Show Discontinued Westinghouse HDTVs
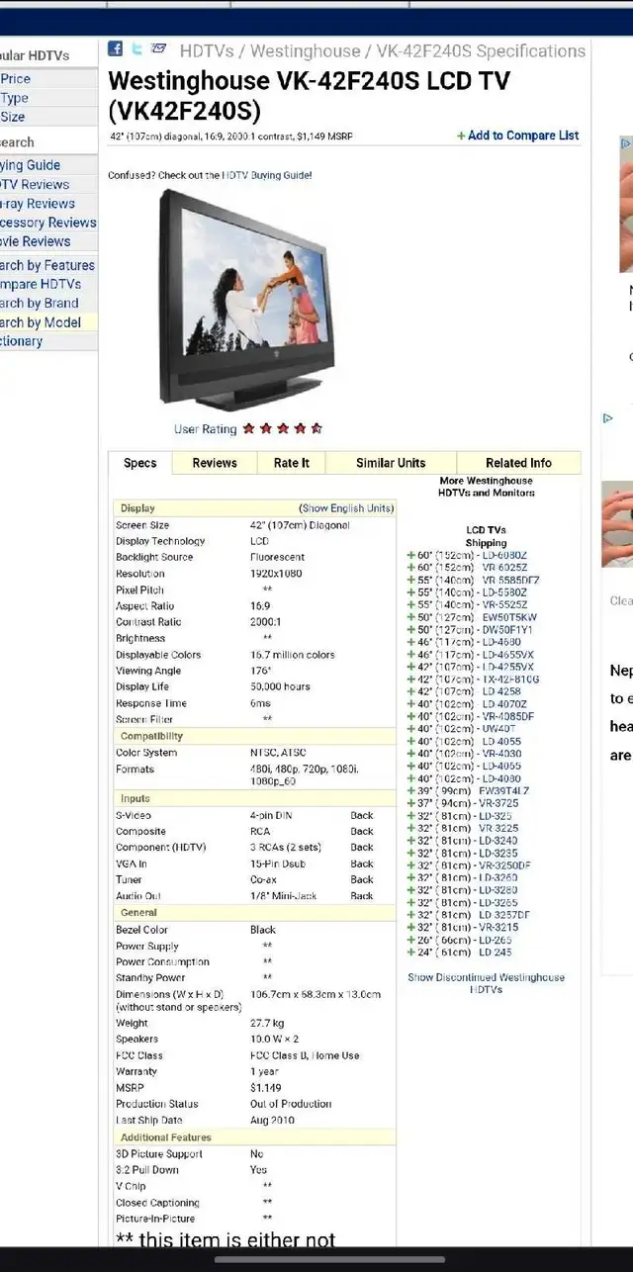Screen dimensions: 633x1272 [x=487, y=983]
